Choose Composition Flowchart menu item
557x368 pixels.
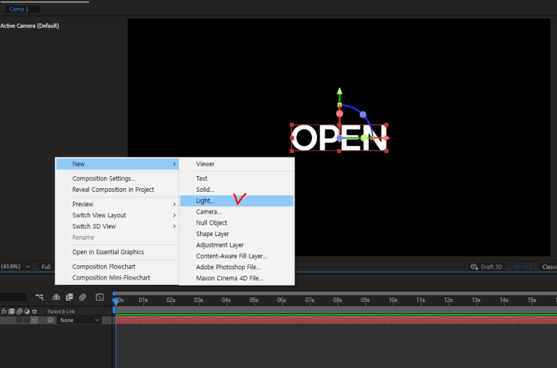tap(117, 266)
